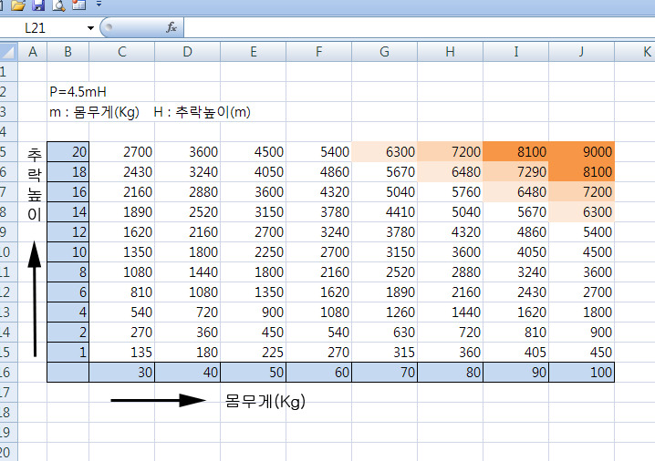655x461 pixels.
Task: Click the cell with value 1260
Action: coord(384,312)
